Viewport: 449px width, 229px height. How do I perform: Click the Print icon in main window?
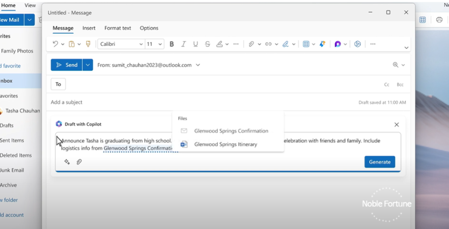(x=439, y=20)
